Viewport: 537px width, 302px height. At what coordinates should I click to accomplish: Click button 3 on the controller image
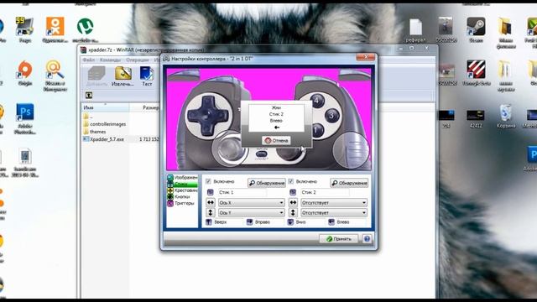(x=331, y=116)
